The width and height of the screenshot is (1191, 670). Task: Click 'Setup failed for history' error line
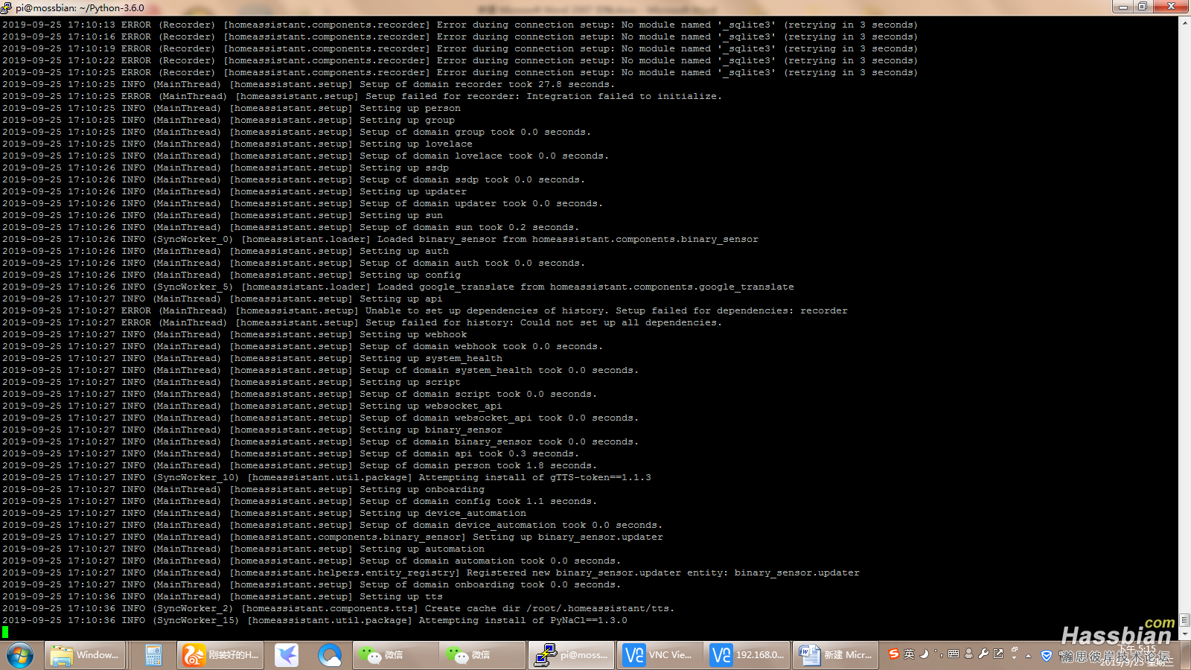[x=362, y=322]
